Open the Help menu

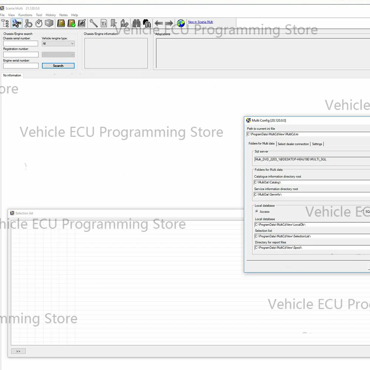coord(75,15)
